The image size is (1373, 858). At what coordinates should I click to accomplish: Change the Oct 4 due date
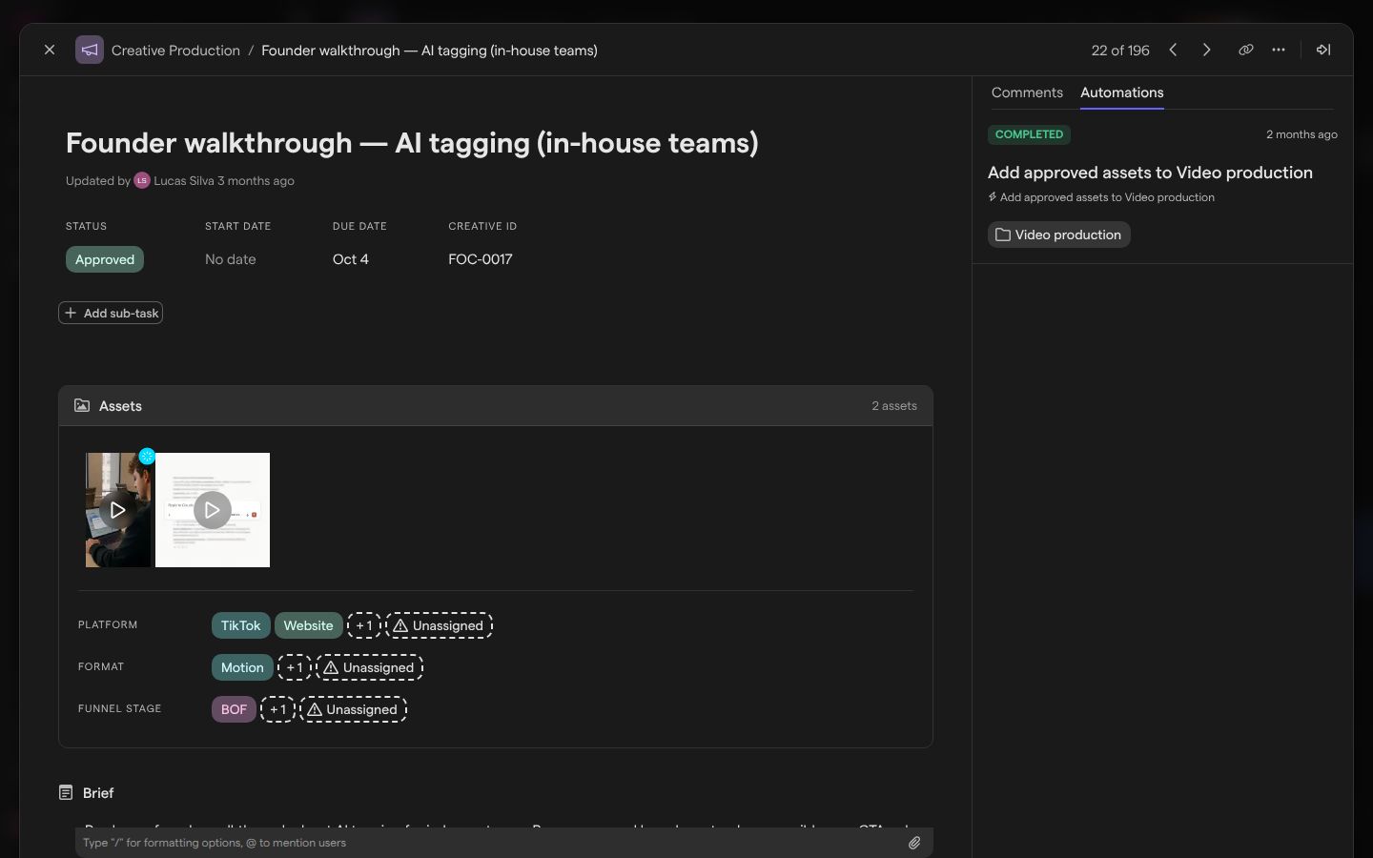351,259
